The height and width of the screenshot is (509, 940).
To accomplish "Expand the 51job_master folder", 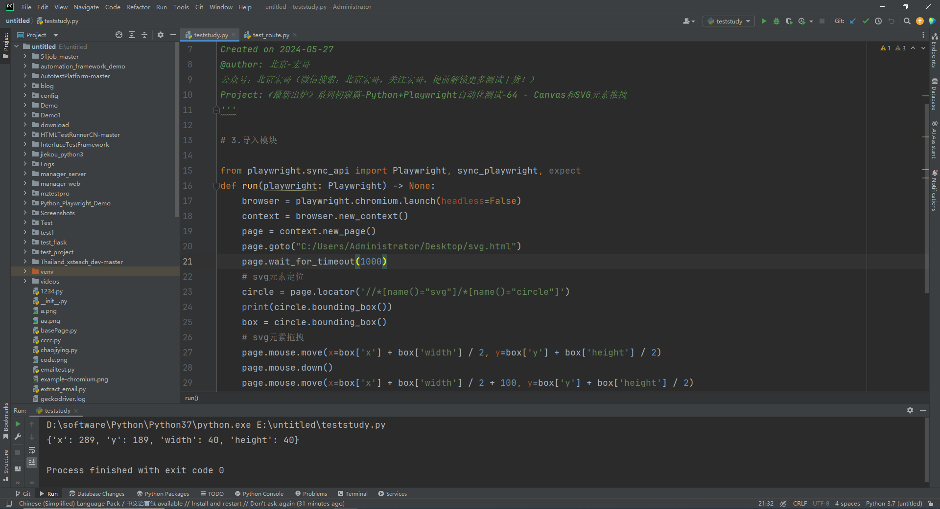I will coord(25,56).
